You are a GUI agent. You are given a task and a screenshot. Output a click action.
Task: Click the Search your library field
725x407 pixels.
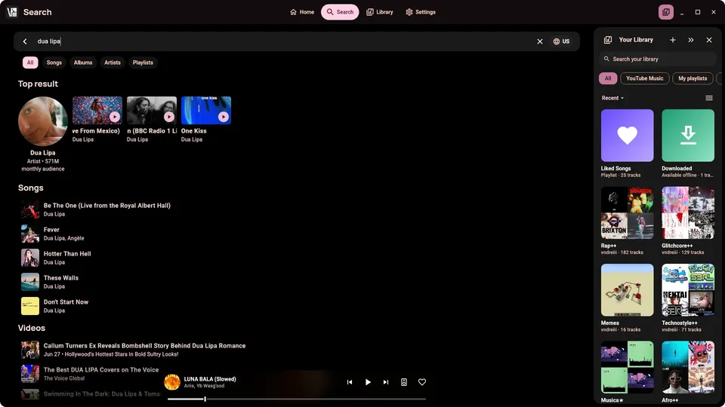click(657, 59)
